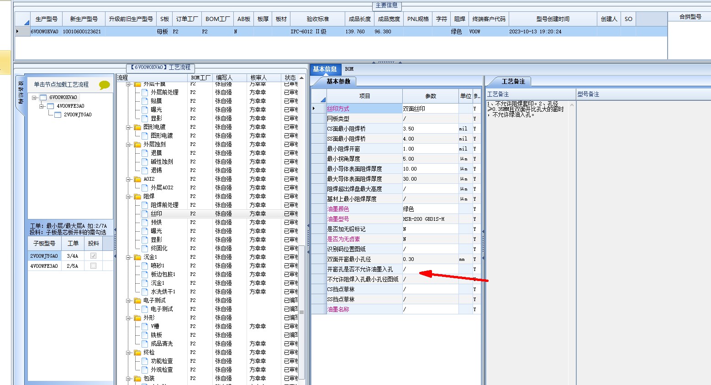711x385 pixels.
Task: Click the 双面丝印 parameter value cell
Action: (431, 109)
